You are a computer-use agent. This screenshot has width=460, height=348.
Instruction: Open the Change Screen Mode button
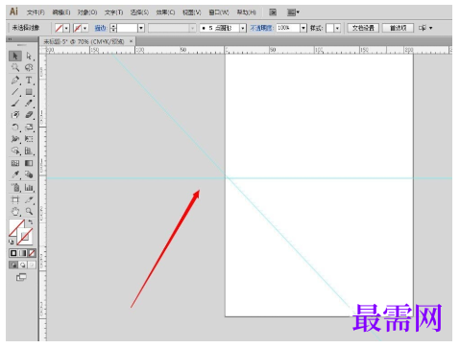pos(21,277)
